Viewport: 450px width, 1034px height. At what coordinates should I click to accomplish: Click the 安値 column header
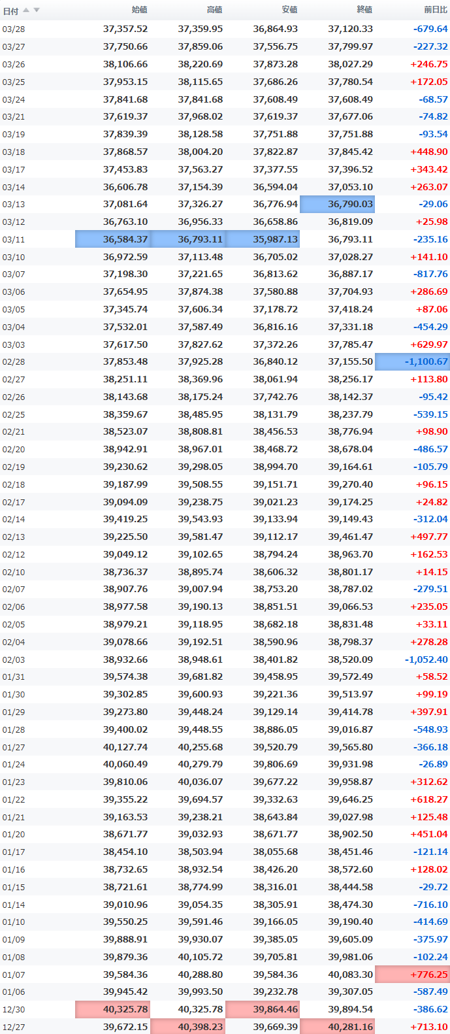coord(289,10)
